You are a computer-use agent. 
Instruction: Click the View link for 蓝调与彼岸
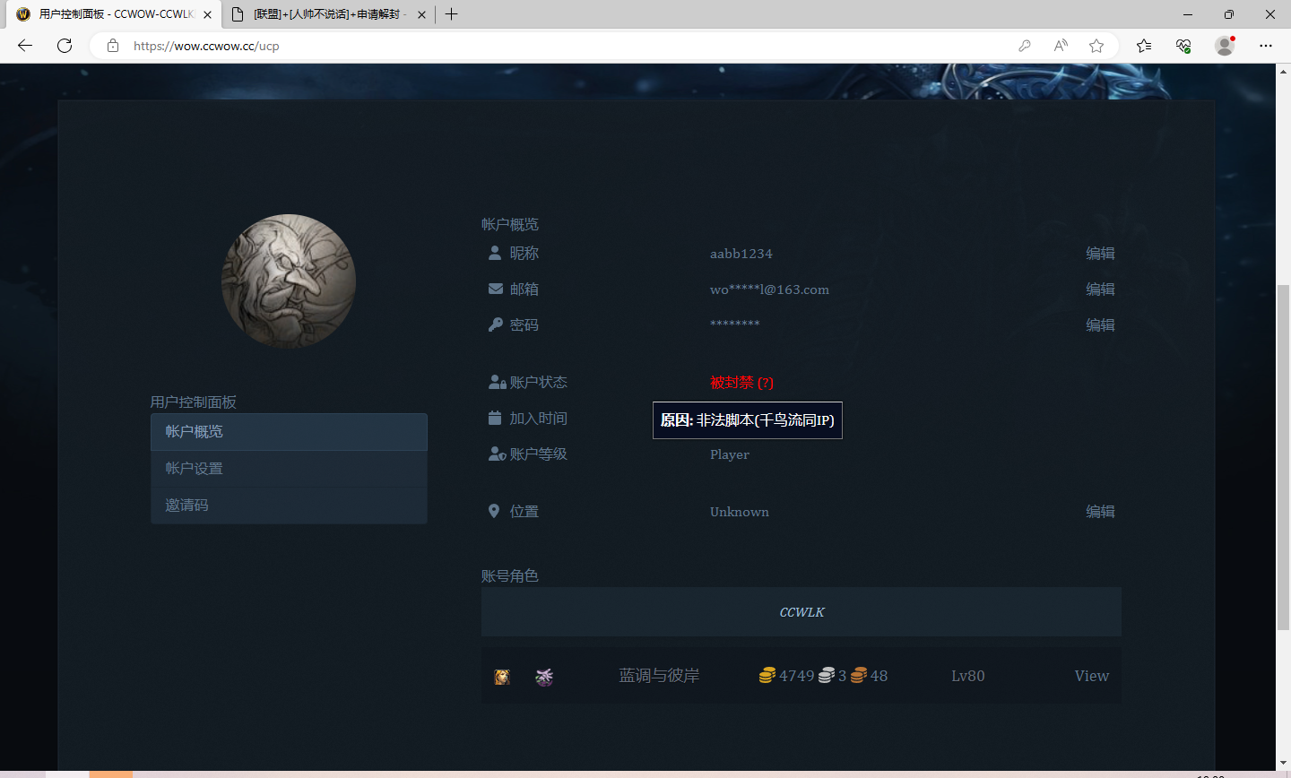click(1091, 676)
